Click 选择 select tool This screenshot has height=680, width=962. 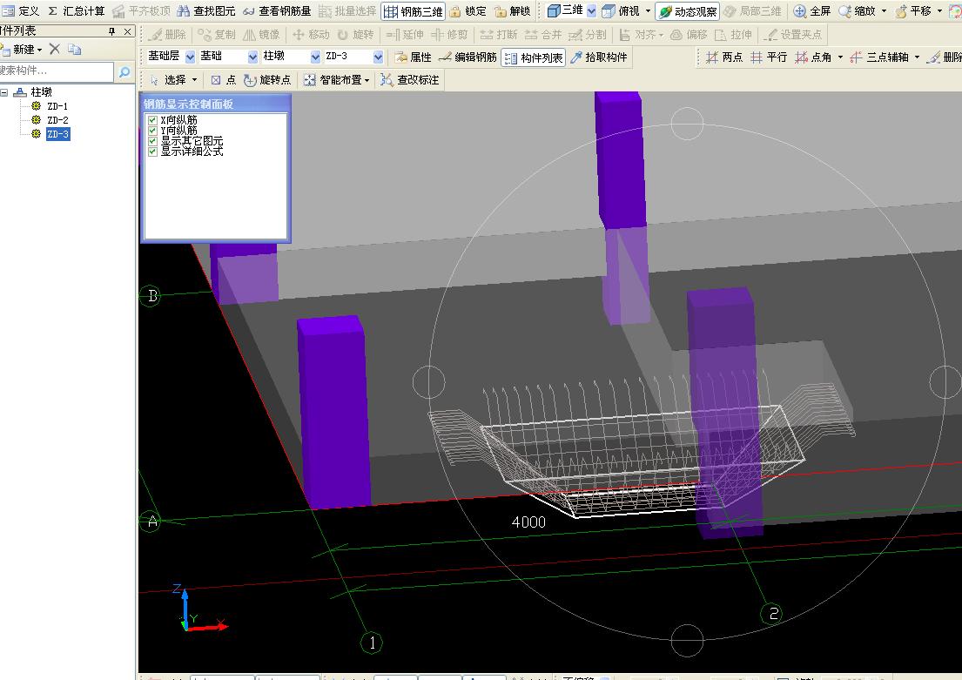click(x=168, y=80)
